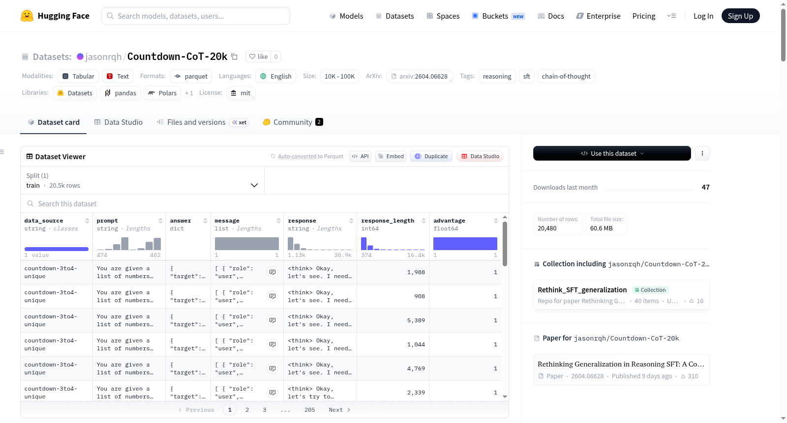
Task: Sort the data_source column
Action: 87,221
